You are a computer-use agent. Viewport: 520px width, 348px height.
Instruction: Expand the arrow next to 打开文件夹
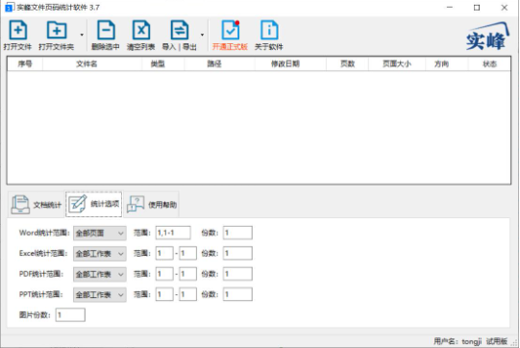pyautogui.click(x=82, y=35)
